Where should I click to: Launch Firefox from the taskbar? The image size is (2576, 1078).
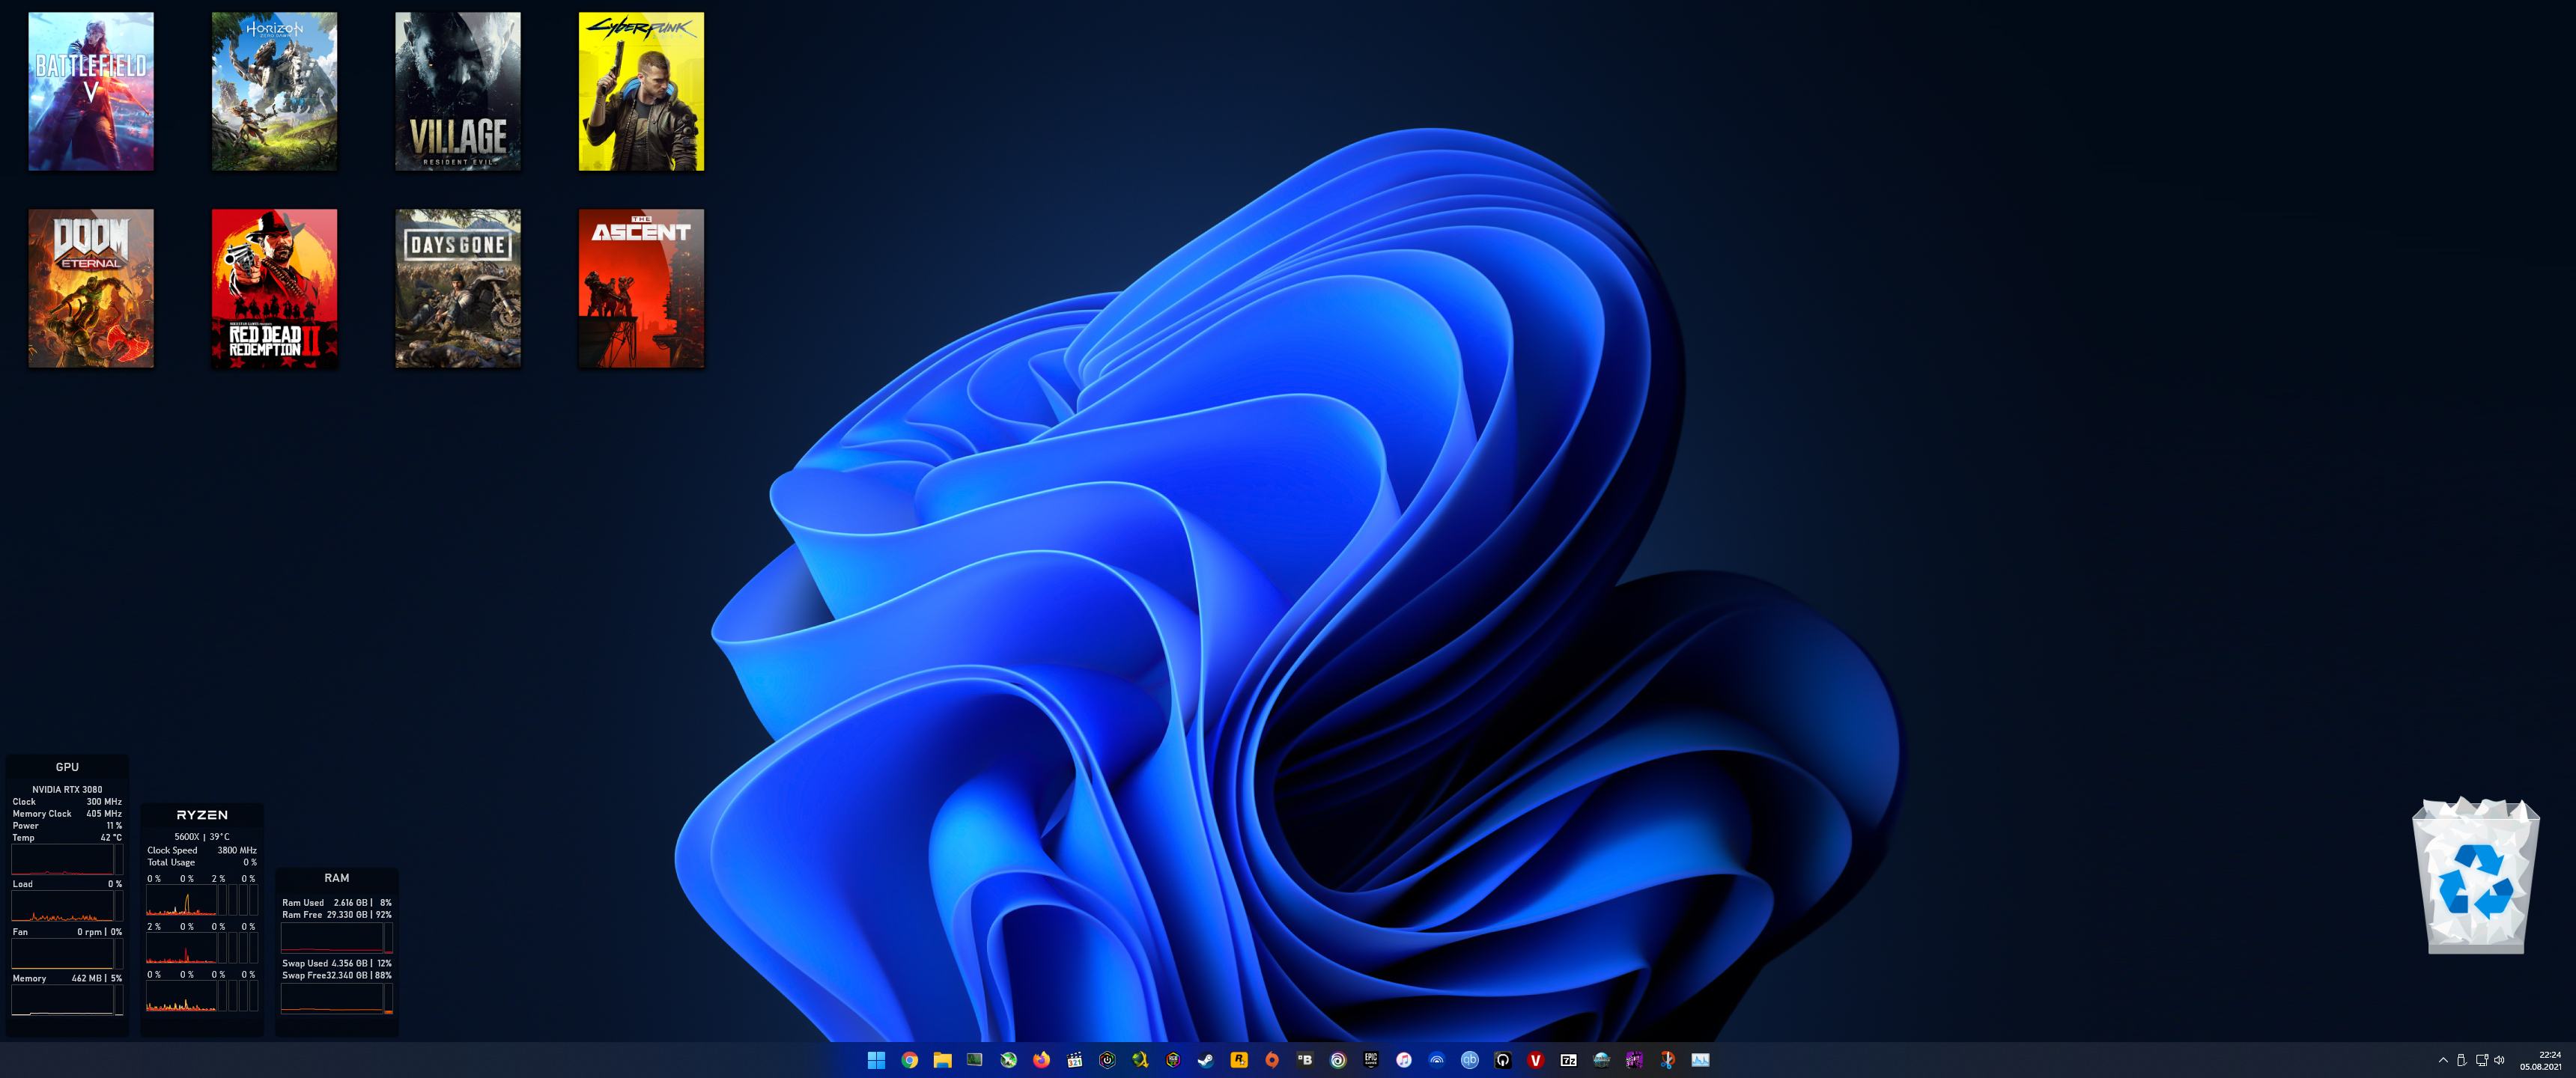(x=1041, y=1060)
